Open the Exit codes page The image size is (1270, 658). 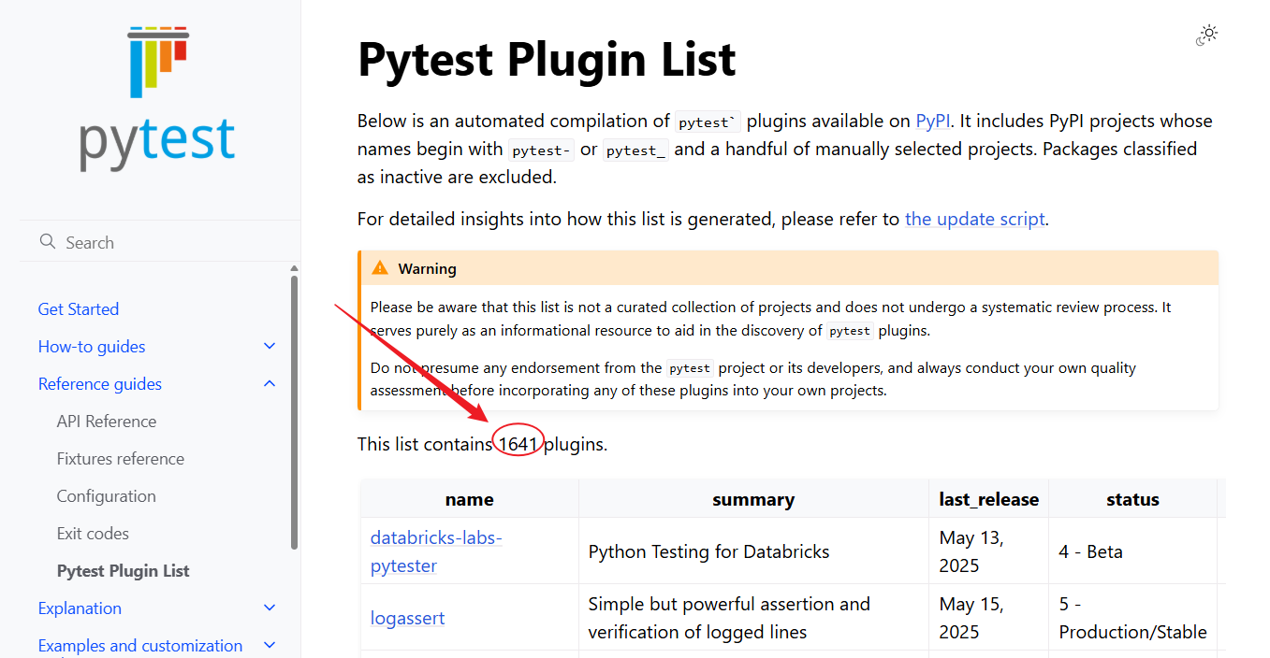point(94,534)
